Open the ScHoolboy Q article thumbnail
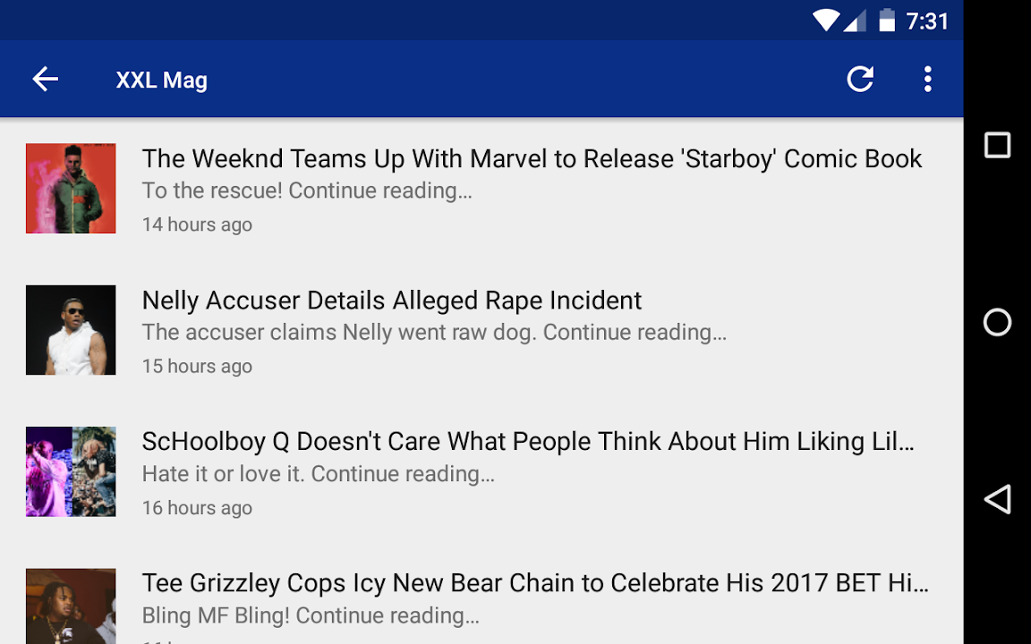Viewport: 1031px width, 644px height. click(71, 472)
